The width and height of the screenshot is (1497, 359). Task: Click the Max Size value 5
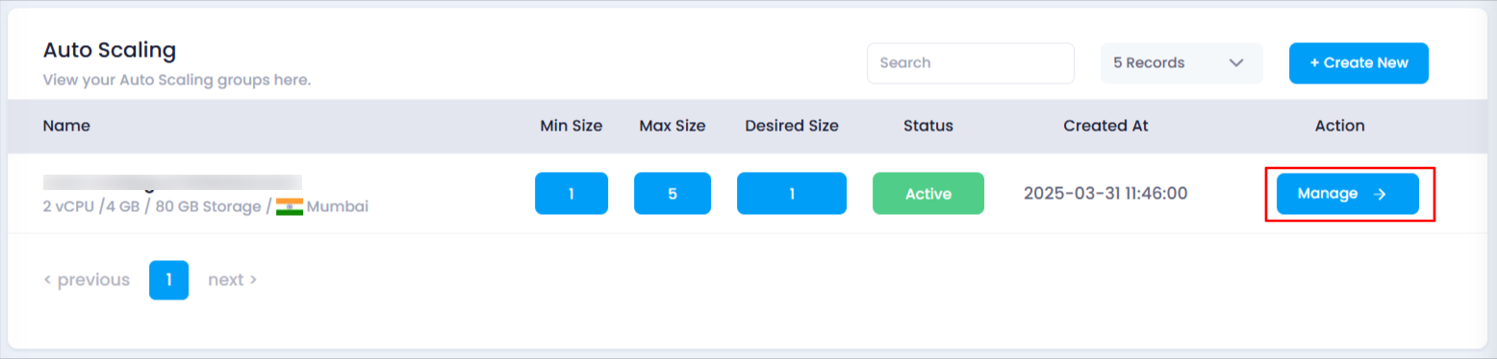point(672,194)
